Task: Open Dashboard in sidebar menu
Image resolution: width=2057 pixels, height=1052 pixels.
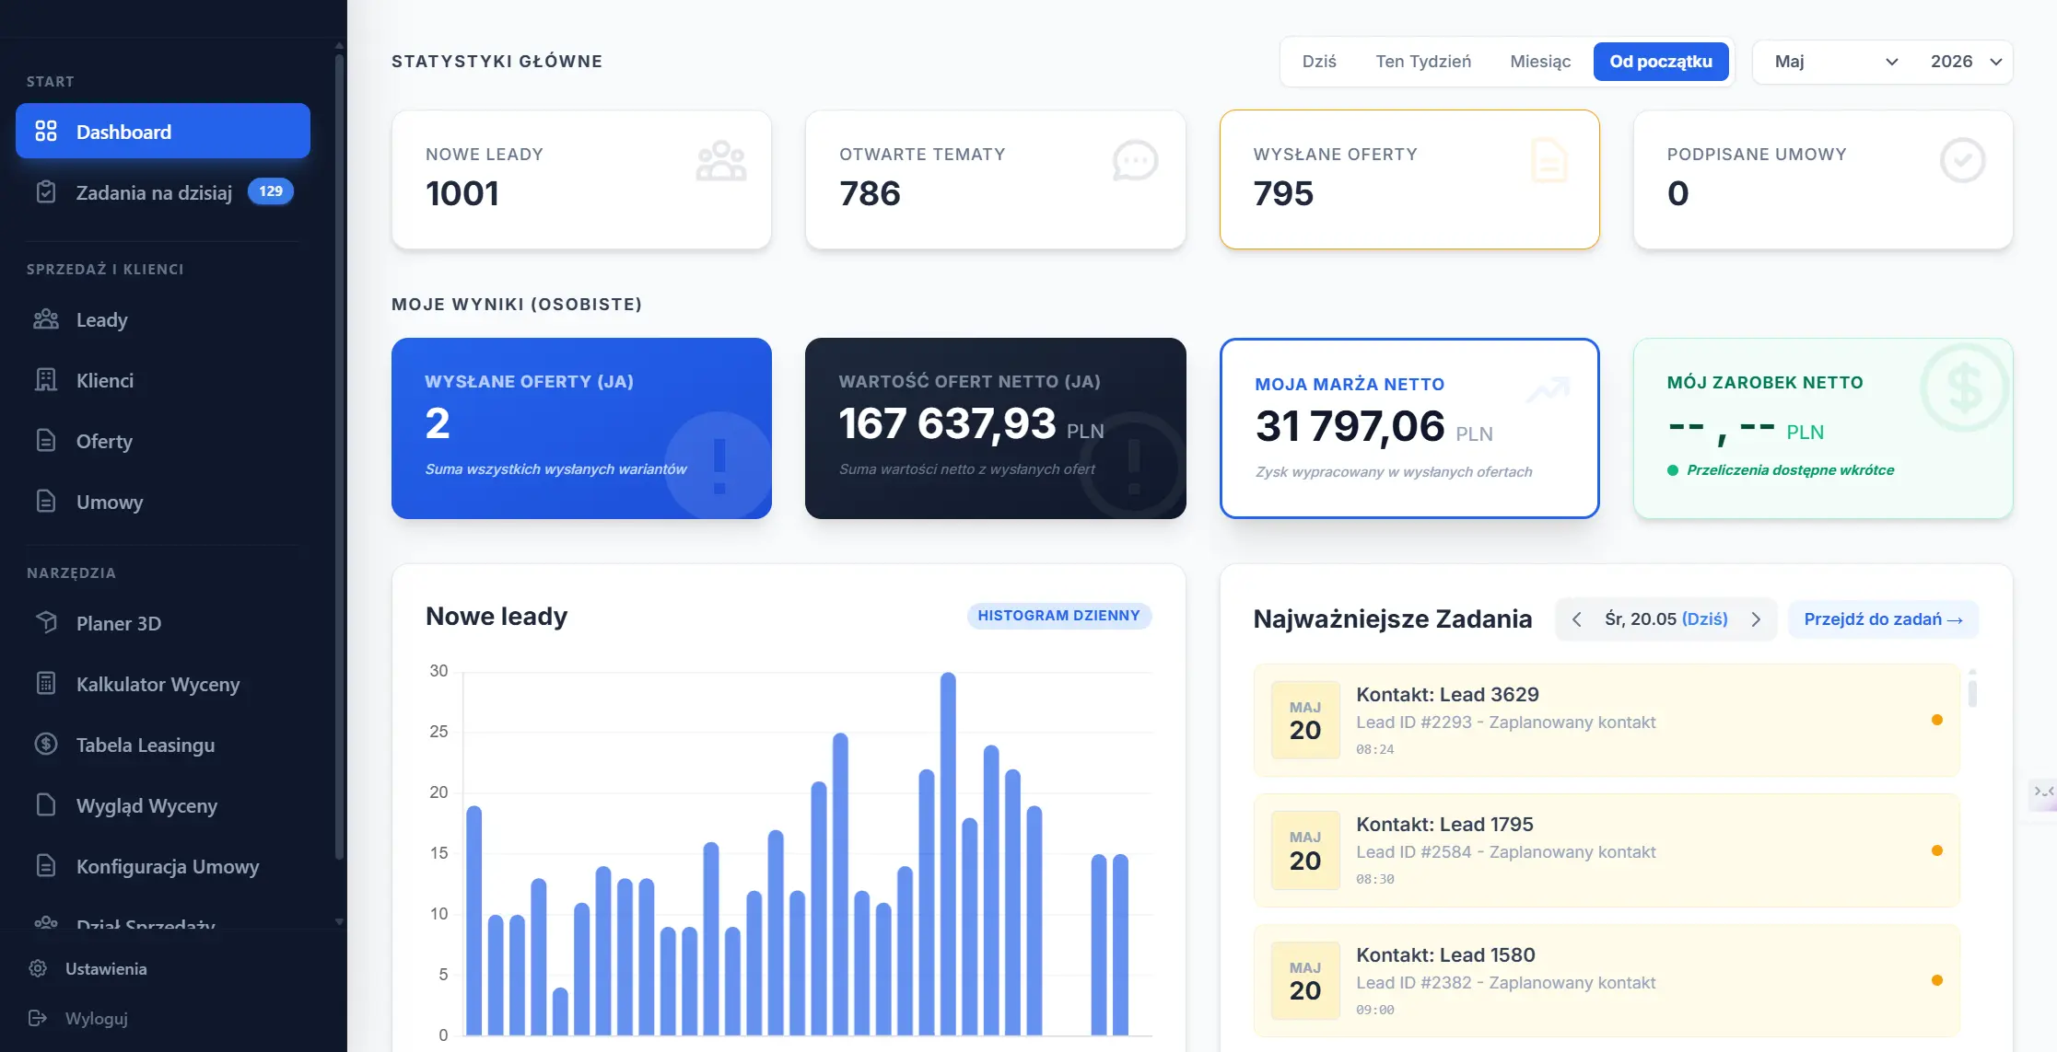Action: [x=163, y=131]
